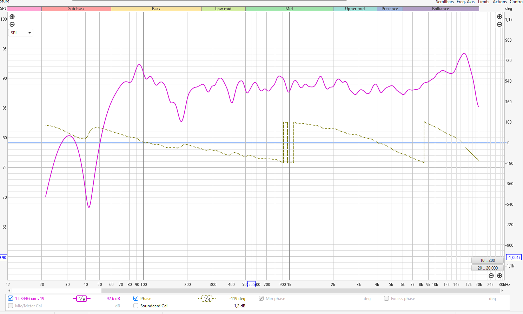Set range with the 10 .. 200 button
Screen dimensions: 523x314
tap(488, 260)
